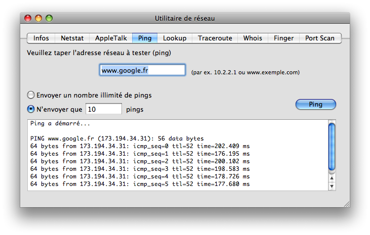Click the www.google.fr address field
Viewport: 370px width, 235px height.
coord(142,70)
